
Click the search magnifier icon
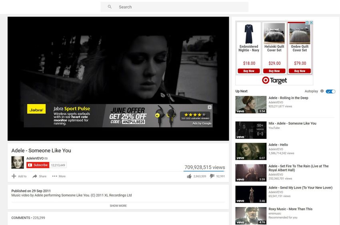point(110,7)
